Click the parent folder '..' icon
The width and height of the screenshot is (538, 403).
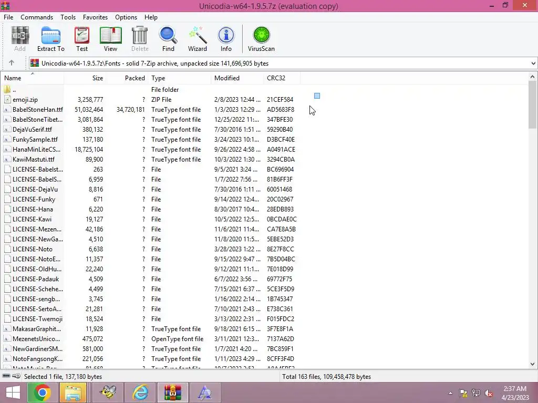(x=7, y=89)
